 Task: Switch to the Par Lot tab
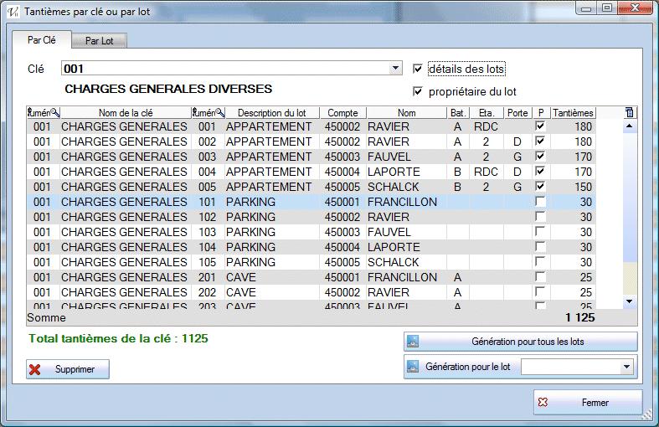point(100,40)
